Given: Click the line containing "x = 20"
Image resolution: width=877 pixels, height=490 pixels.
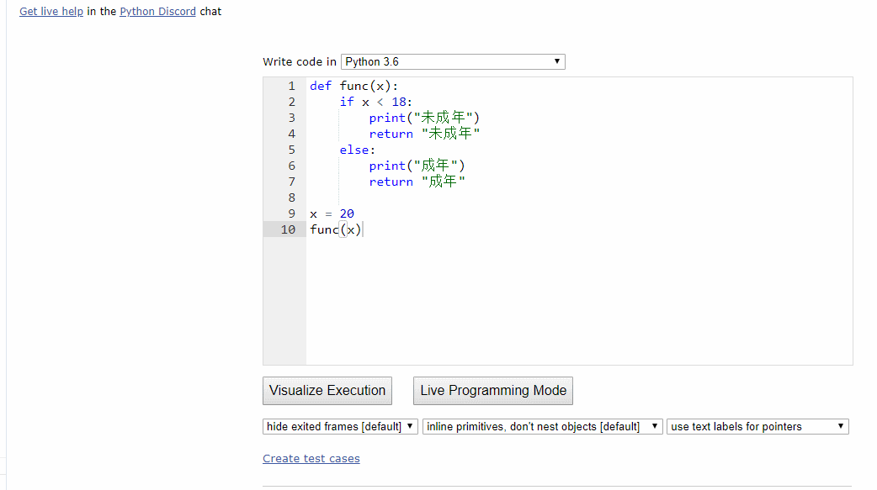Looking at the screenshot, I should [x=332, y=213].
